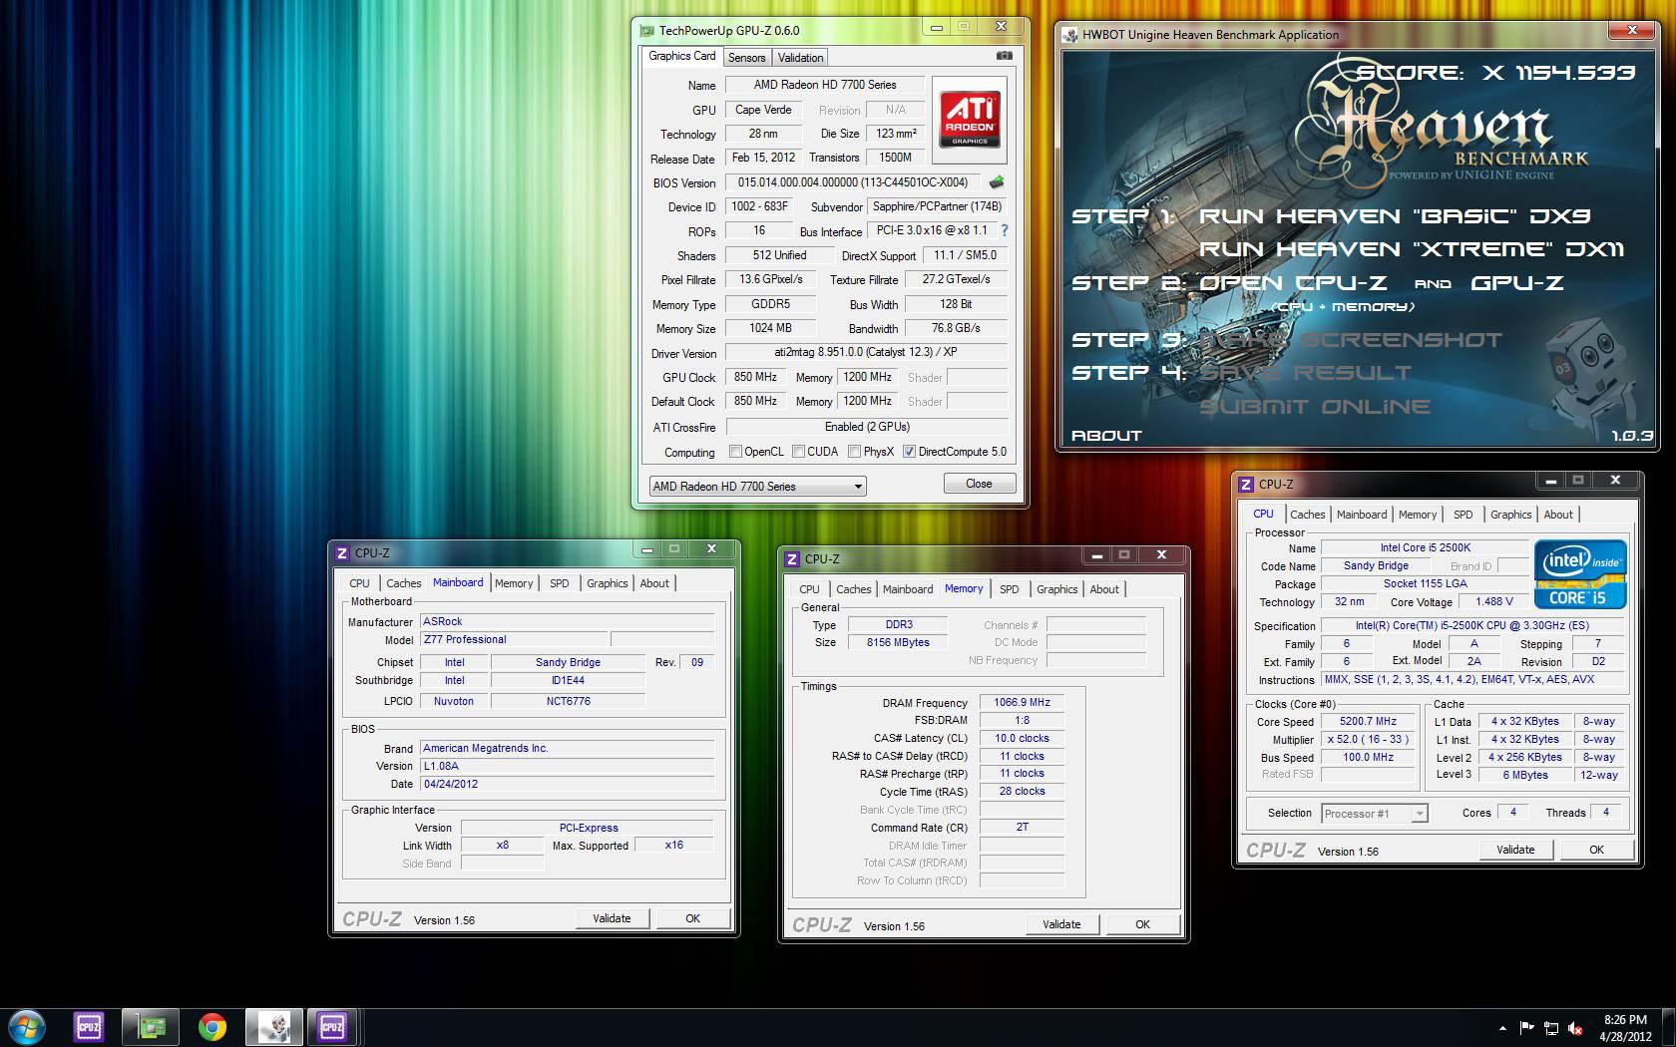Image resolution: width=1676 pixels, height=1047 pixels.
Task: Click Validate in CPU-Z Mainboard window
Action: 612,918
